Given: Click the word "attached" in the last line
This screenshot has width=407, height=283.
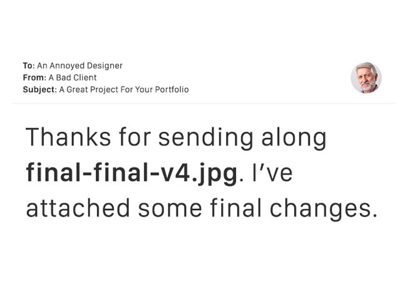Looking at the screenshot, I should click(78, 208).
